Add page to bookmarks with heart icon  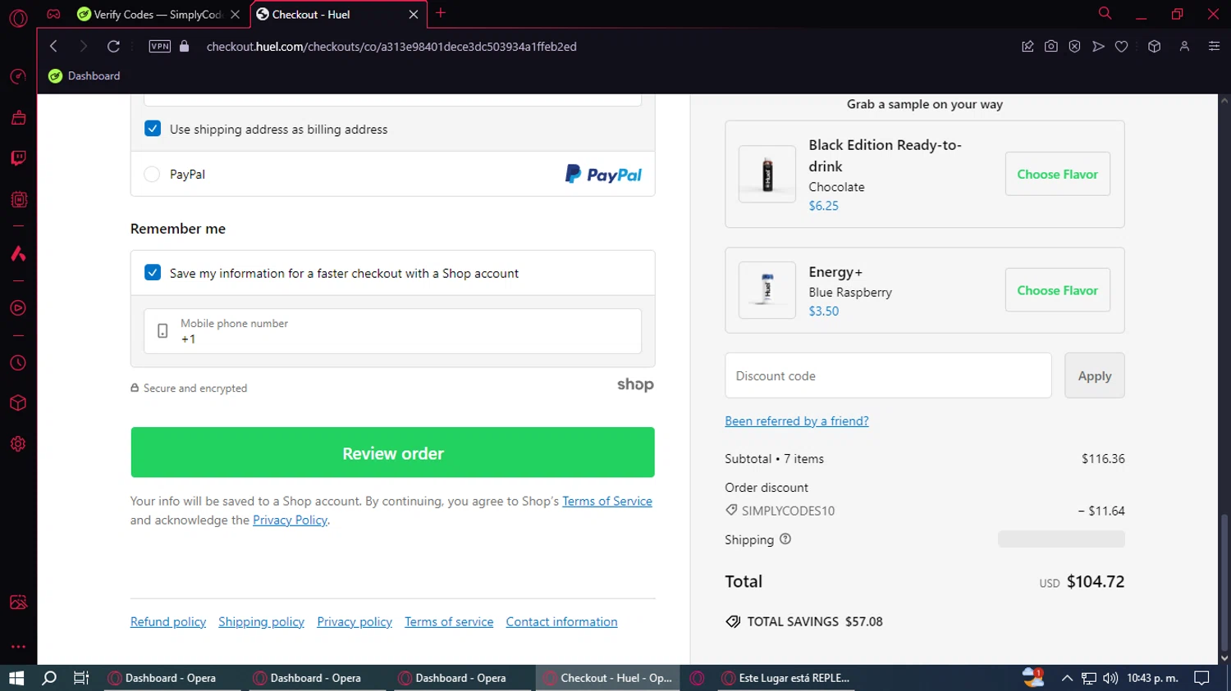(1121, 47)
